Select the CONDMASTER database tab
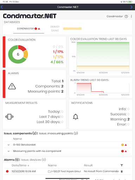Viewport: 135px width, 180px height. 28,29
